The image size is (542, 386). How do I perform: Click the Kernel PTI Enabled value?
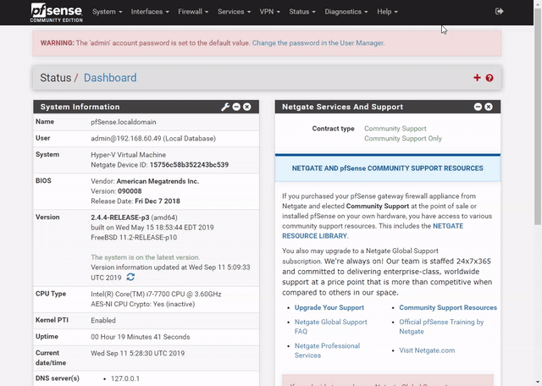point(103,321)
